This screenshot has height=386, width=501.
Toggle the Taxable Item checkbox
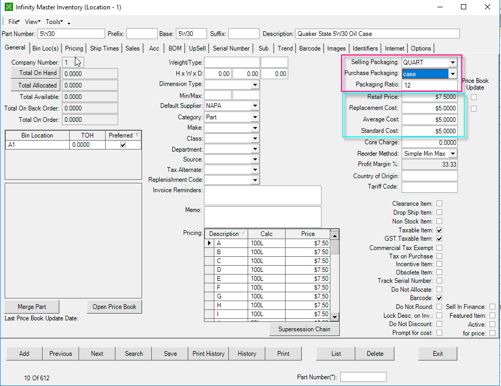[440, 230]
